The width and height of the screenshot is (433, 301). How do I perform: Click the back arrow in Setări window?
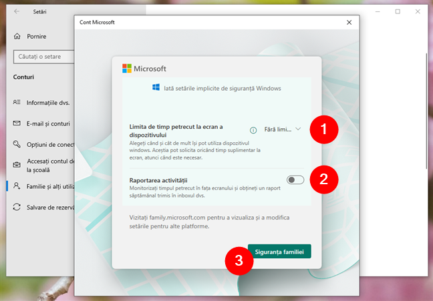click(16, 11)
